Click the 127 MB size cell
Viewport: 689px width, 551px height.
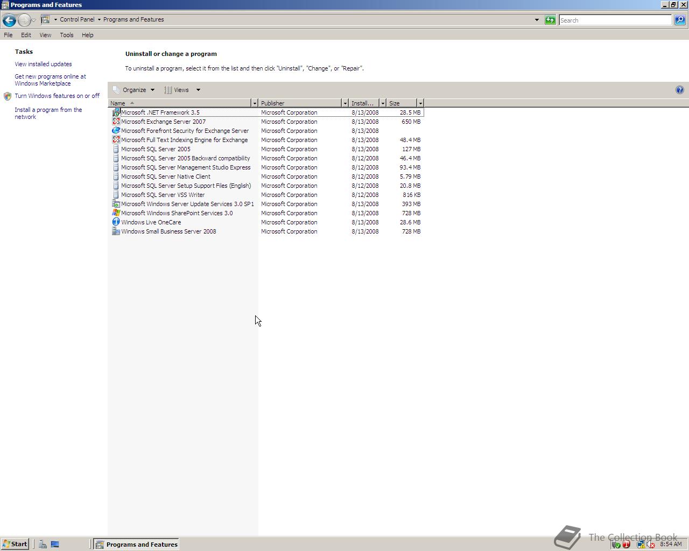click(411, 149)
